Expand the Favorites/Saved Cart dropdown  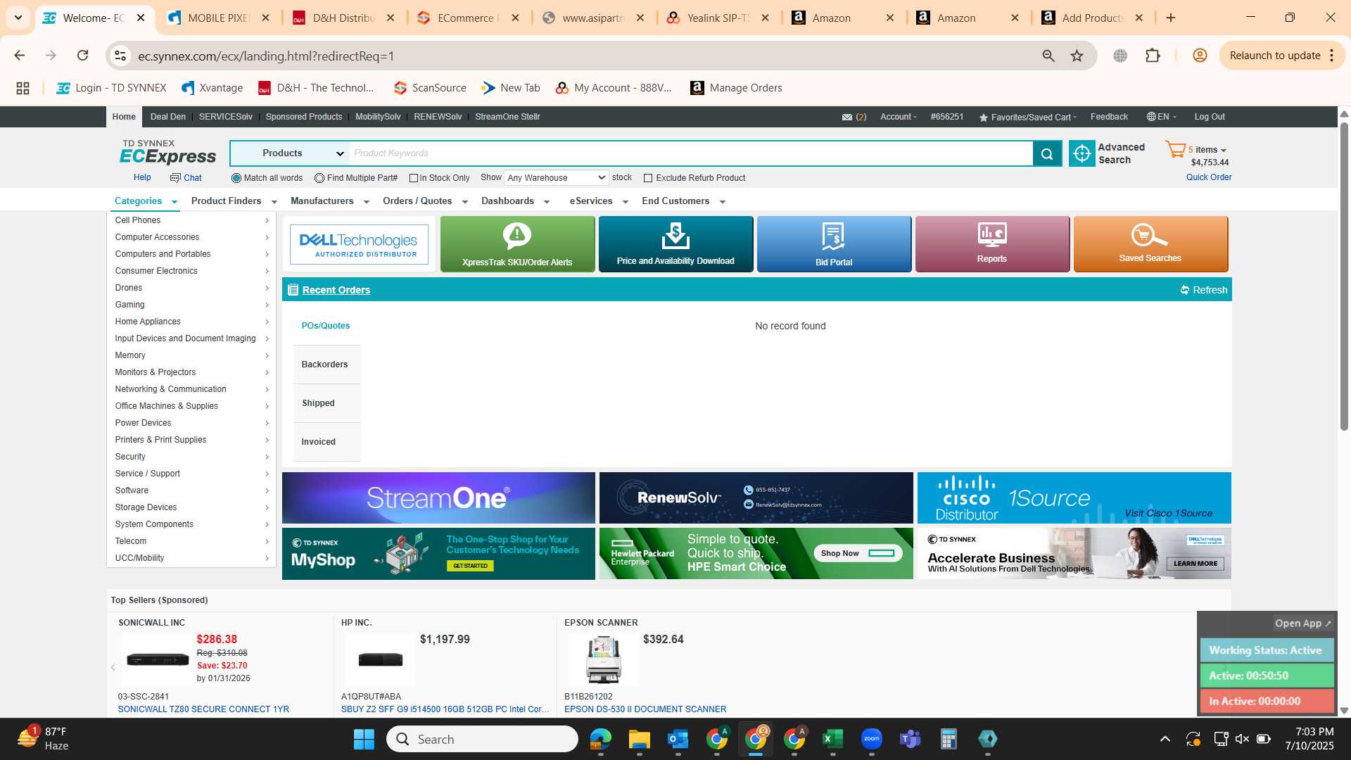click(1028, 117)
